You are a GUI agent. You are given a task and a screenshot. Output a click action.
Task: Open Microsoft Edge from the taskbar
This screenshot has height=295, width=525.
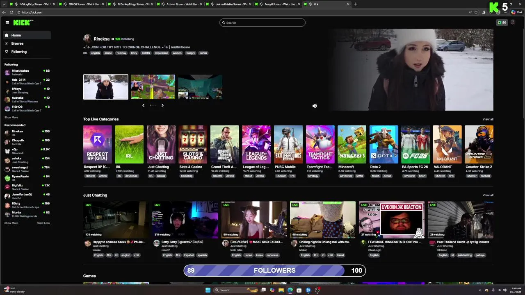pos(290,290)
